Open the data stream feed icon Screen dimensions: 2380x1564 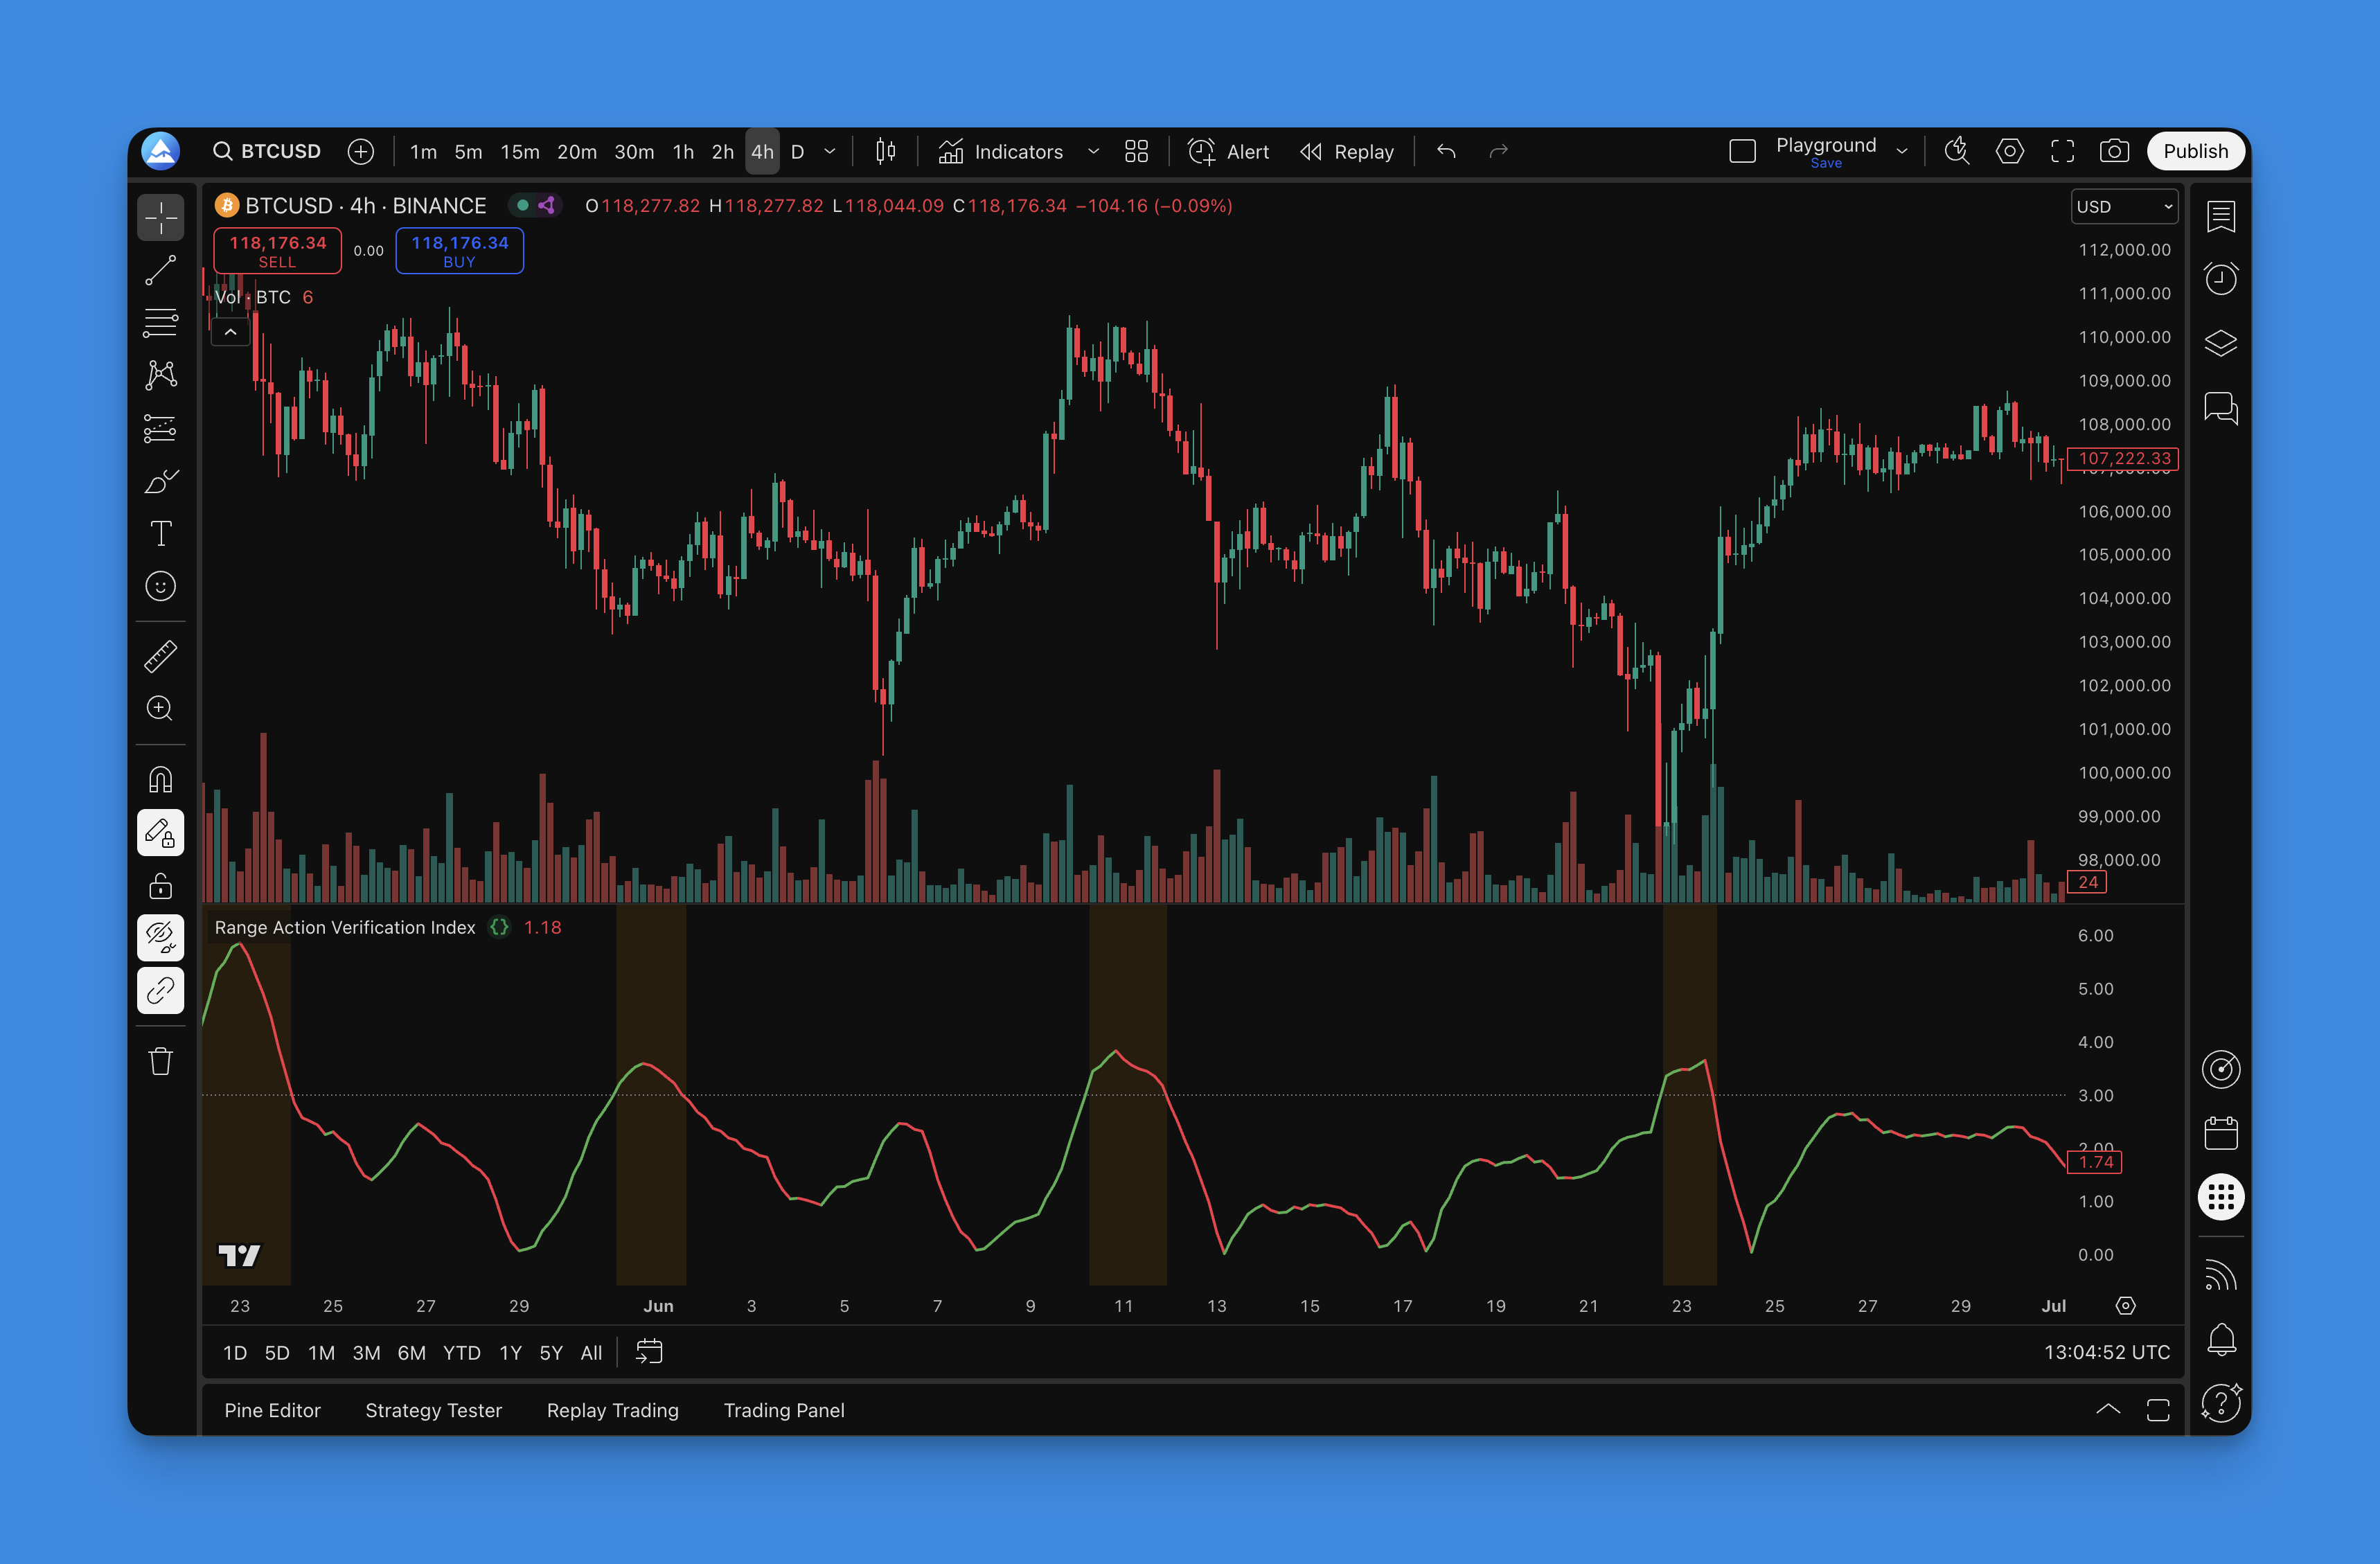2221,1275
